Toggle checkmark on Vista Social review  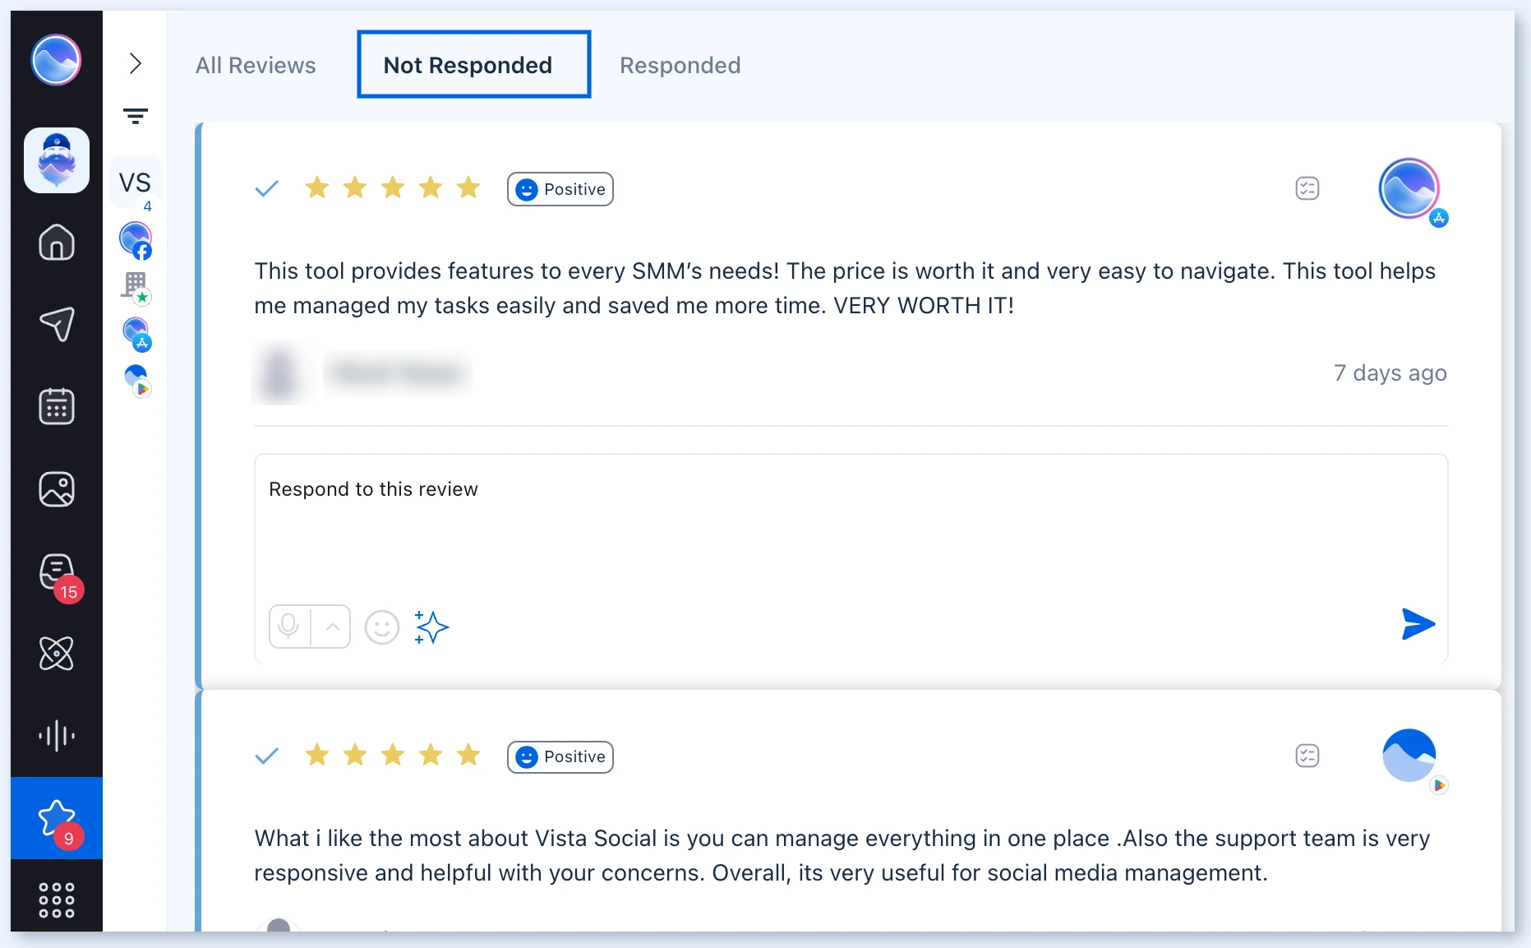click(x=267, y=756)
